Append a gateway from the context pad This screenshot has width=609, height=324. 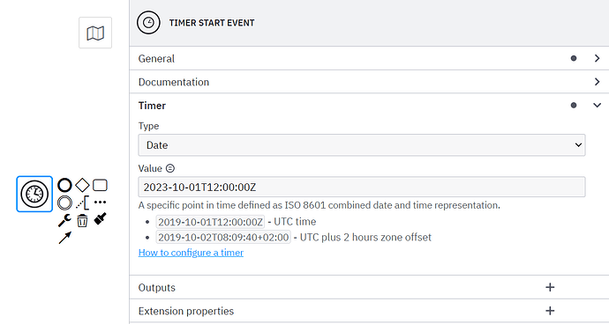pos(82,185)
